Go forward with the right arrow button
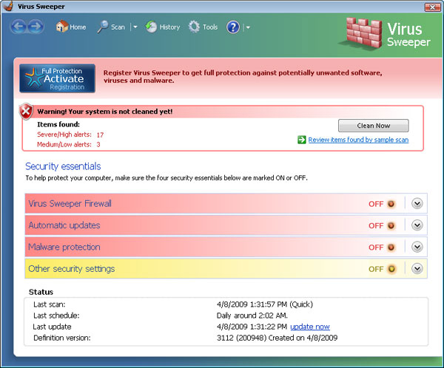Screen dimensions: 444x368 [x=36, y=27]
